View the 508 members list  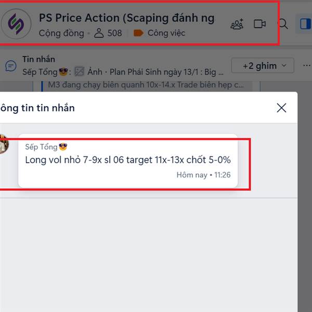[x=108, y=33]
